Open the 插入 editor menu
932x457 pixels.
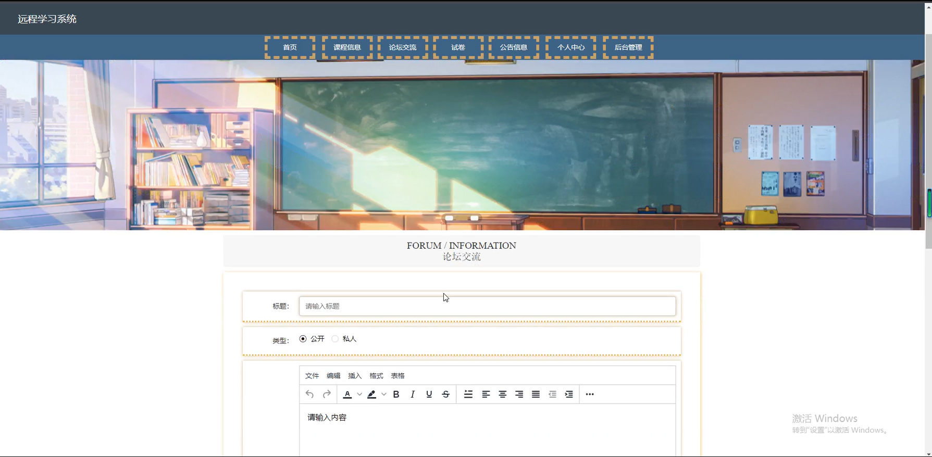[x=355, y=376]
